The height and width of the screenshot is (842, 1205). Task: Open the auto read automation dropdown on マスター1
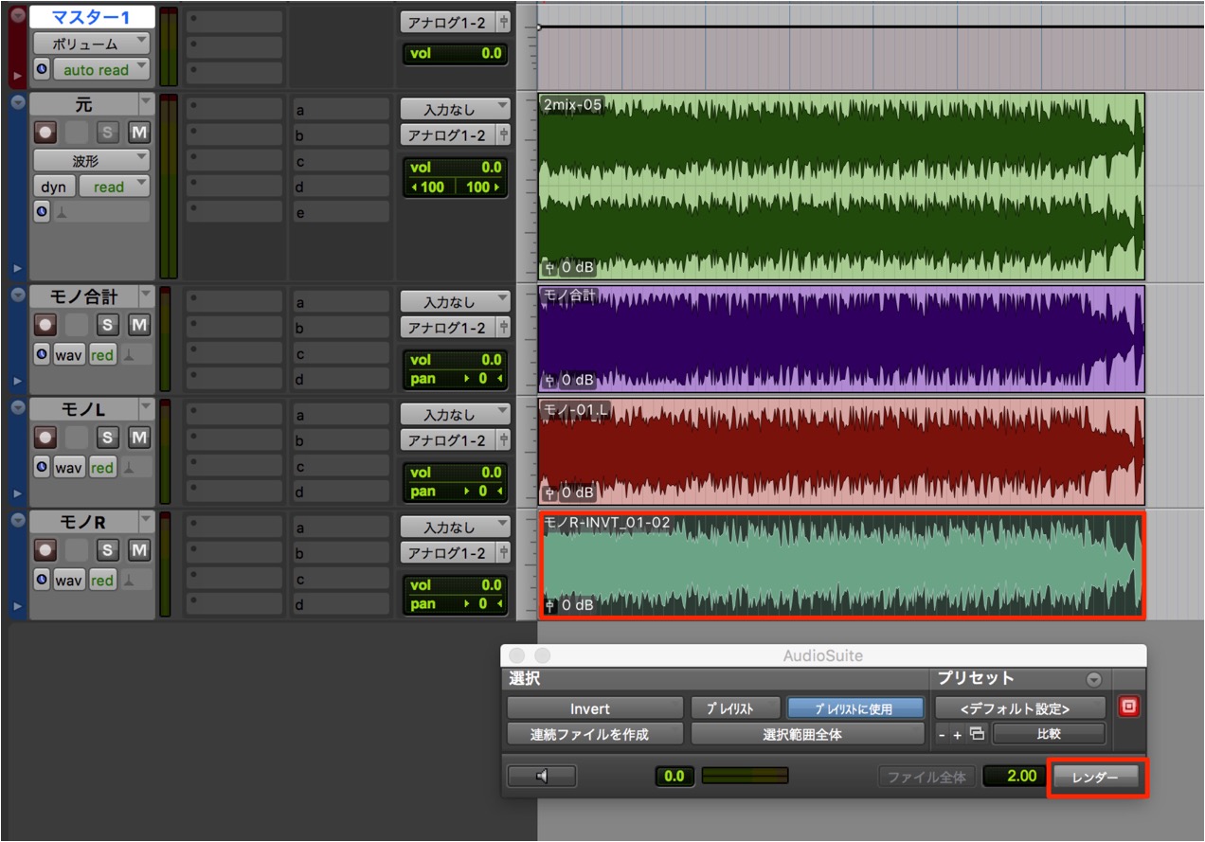pos(101,70)
